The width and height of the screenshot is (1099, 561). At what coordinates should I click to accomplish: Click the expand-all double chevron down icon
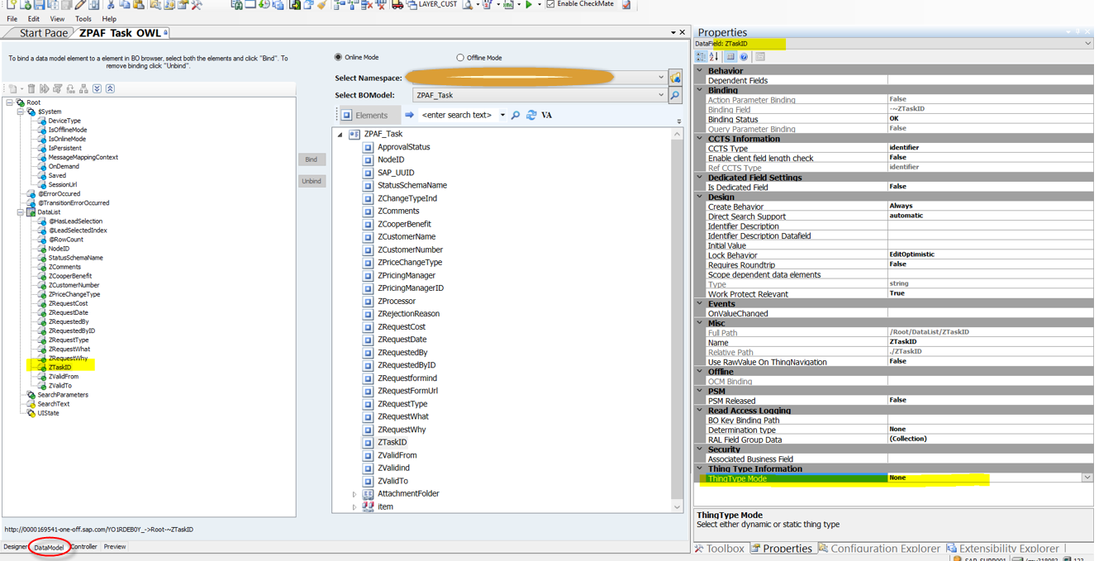97,88
